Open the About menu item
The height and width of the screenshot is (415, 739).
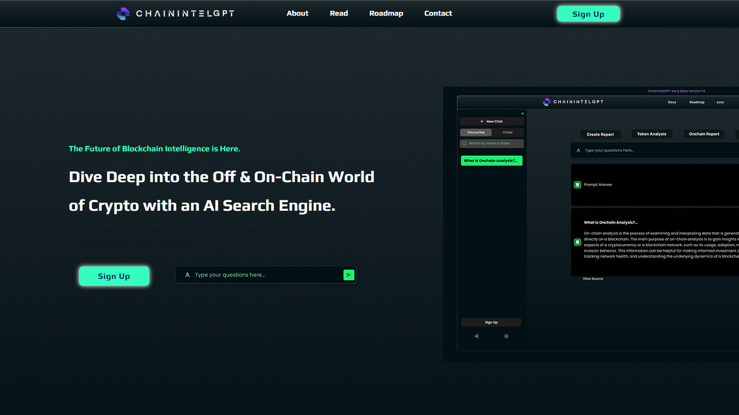click(298, 14)
